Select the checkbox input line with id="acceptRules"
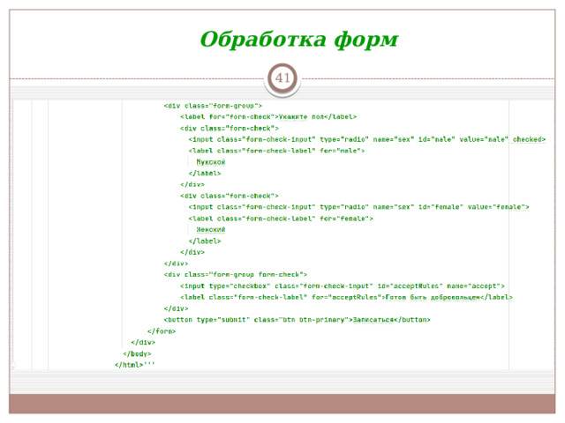Image resolution: width=565 pixels, height=423 pixels. [342, 286]
